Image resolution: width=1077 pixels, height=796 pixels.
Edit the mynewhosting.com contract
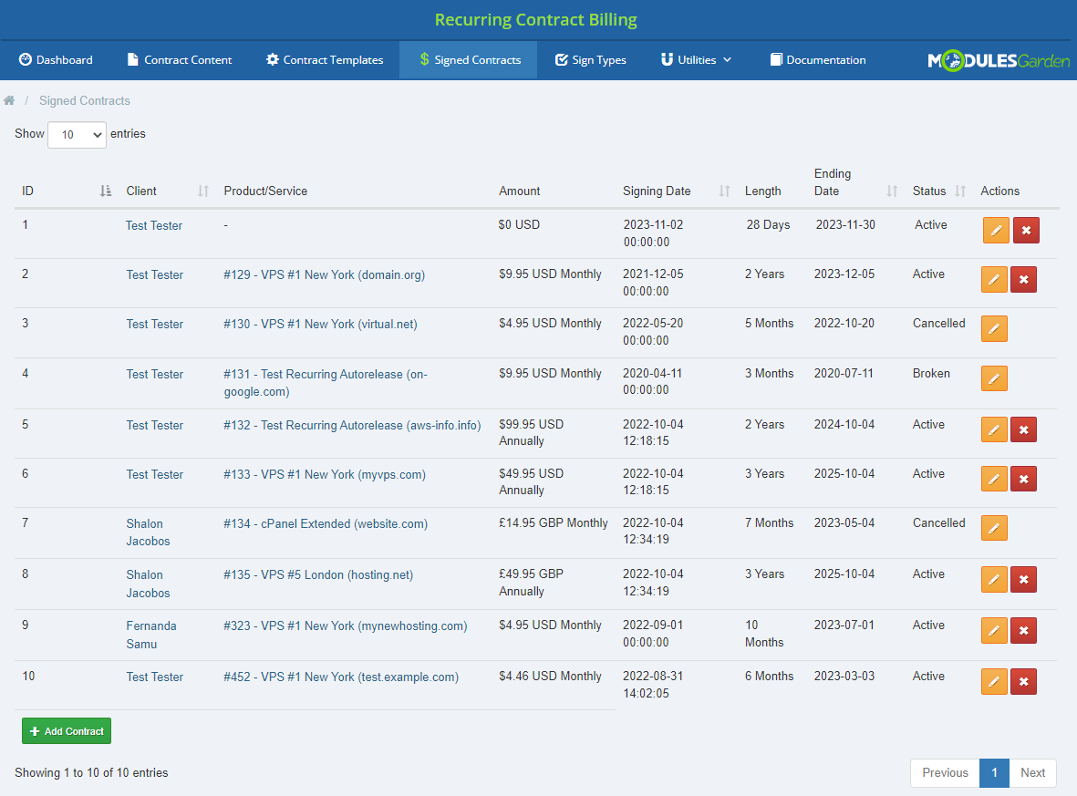994,630
